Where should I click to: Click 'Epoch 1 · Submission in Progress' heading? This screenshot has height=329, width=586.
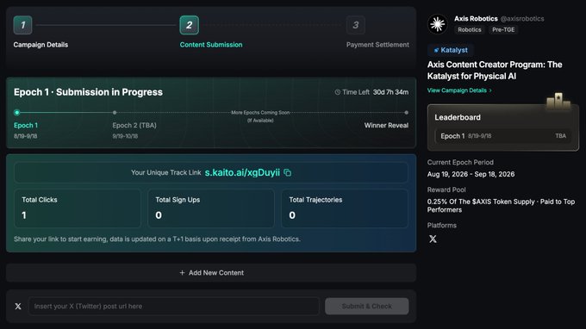(x=88, y=92)
